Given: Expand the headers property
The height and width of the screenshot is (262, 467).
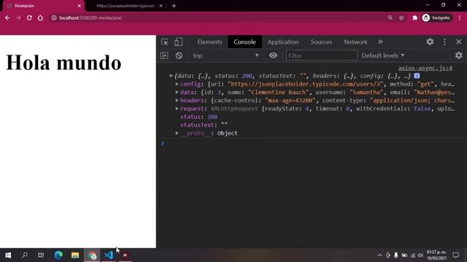Looking at the screenshot, I should (177, 100).
